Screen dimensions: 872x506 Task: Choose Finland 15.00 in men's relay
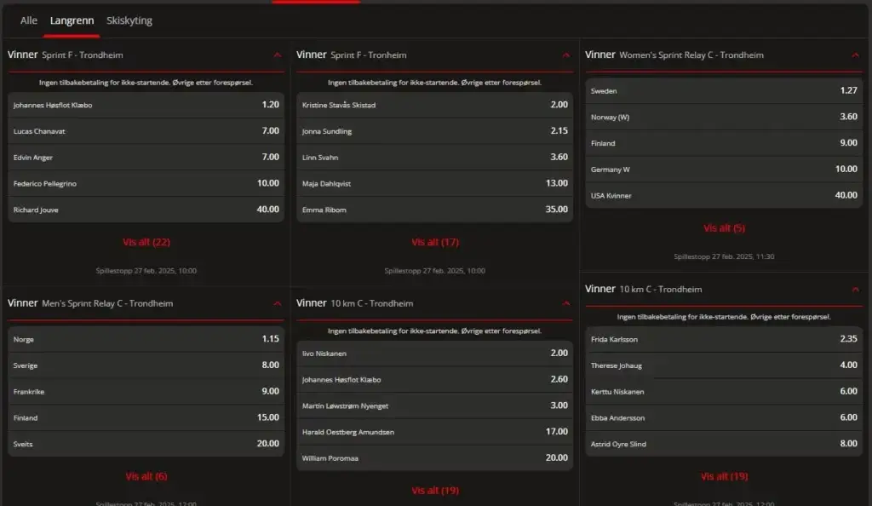(146, 417)
